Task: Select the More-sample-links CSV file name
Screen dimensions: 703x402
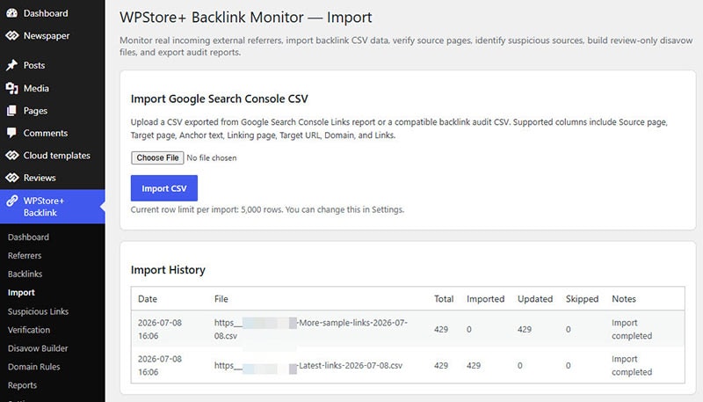Action: point(311,329)
